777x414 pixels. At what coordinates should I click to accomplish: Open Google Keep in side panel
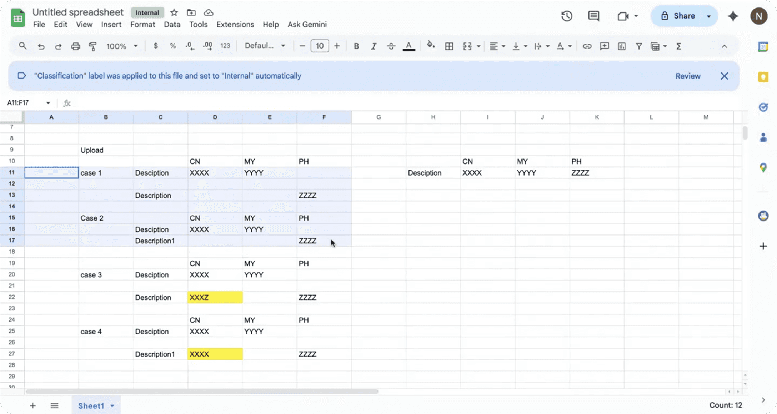click(x=763, y=77)
